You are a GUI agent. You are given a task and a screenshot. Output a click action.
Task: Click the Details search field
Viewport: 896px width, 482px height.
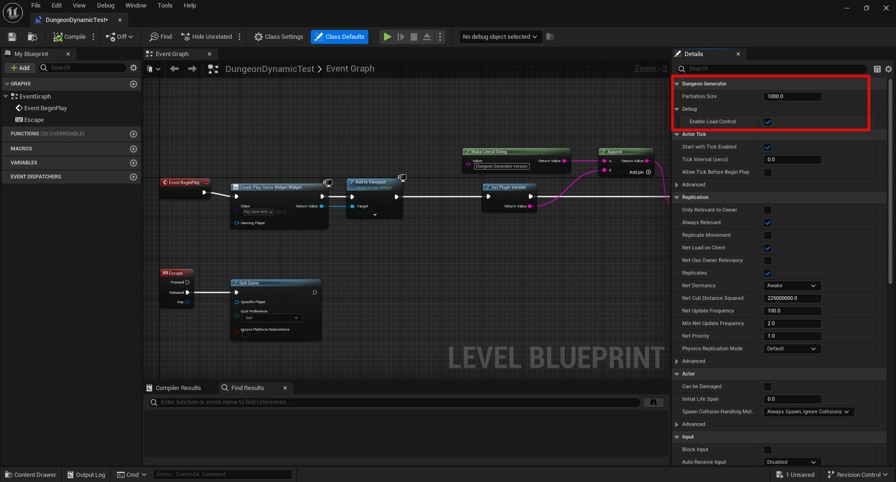(772, 69)
